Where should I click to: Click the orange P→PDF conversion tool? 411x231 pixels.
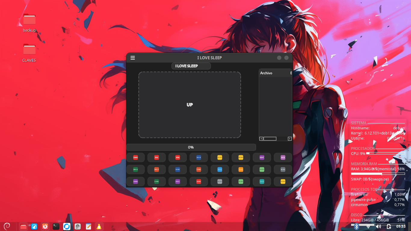(199, 169)
